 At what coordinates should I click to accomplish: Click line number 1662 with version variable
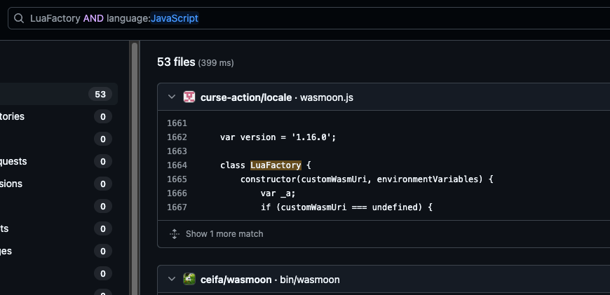[177, 137]
